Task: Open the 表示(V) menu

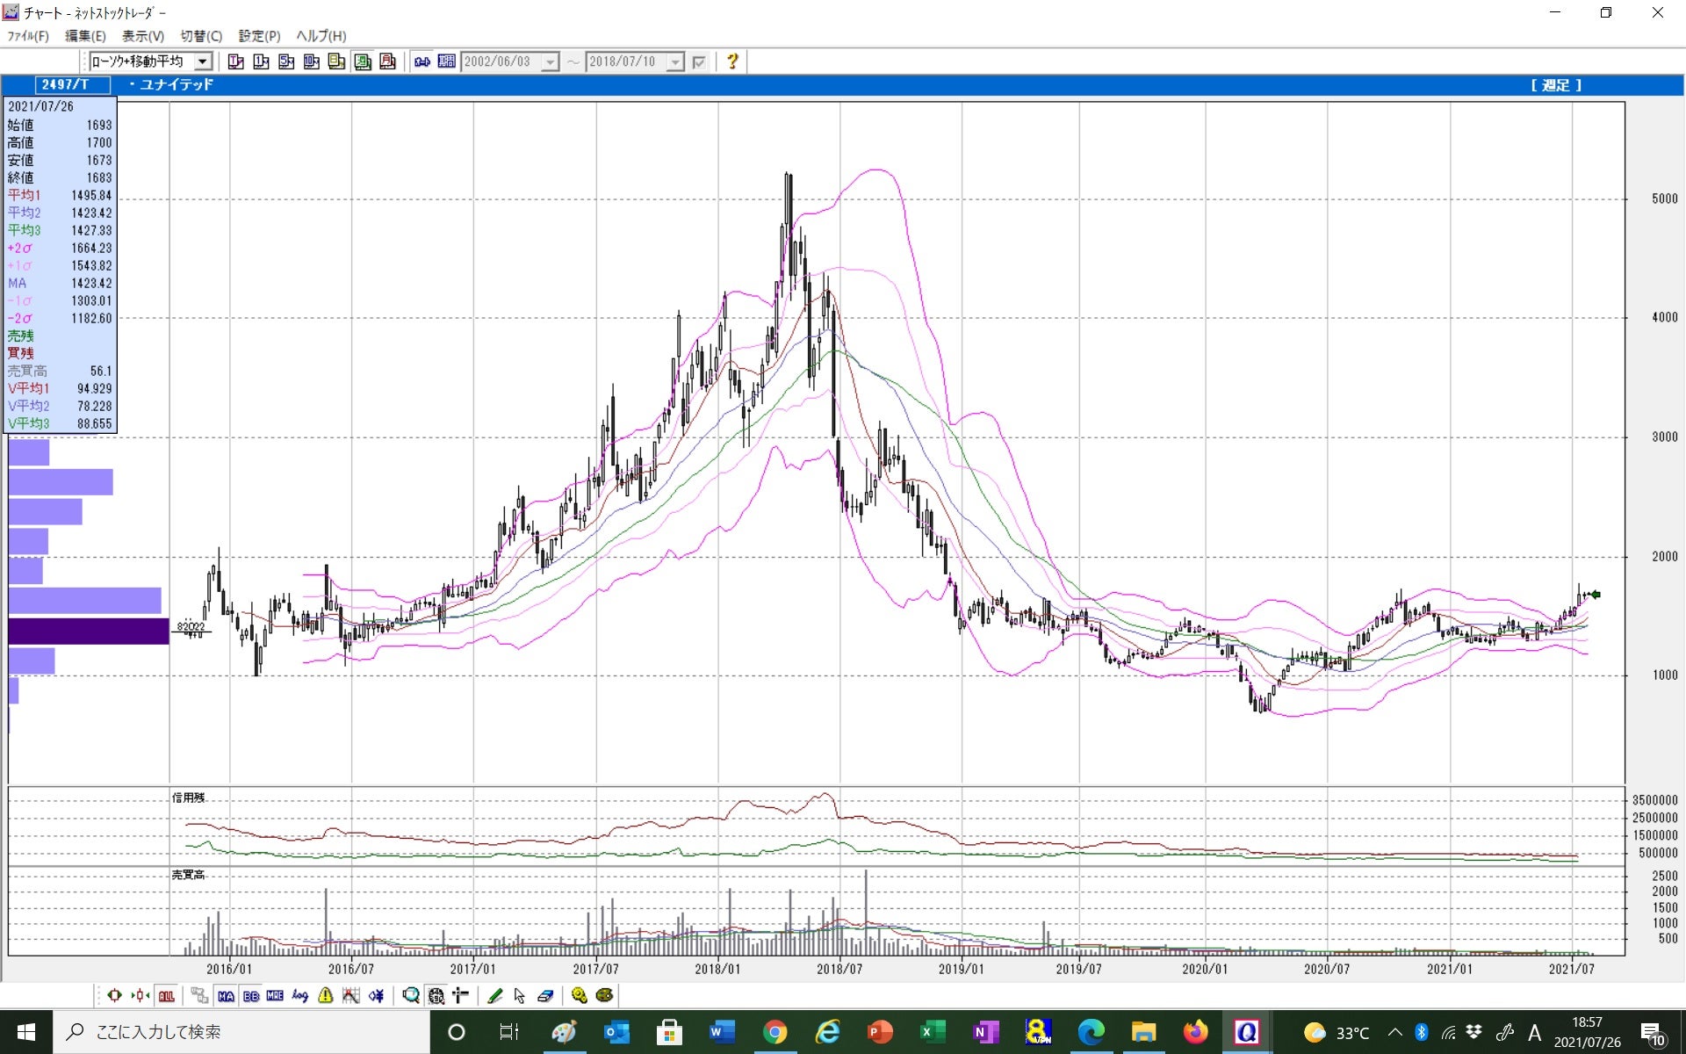Action: pyautogui.click(x=142, y=36)
